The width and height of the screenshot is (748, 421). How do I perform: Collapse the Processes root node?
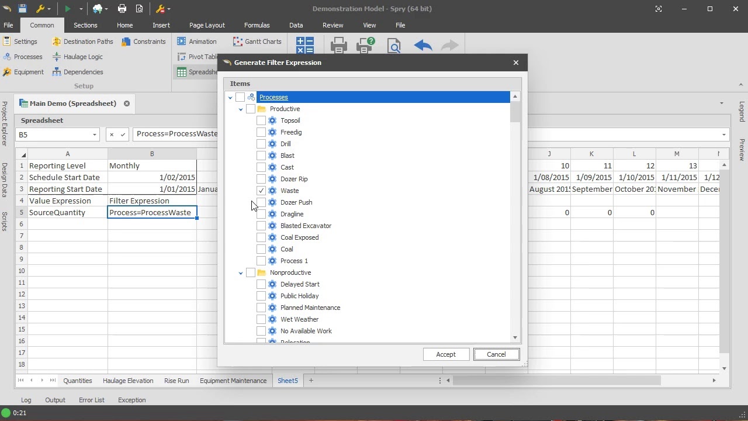pyautogui.click(x=230, y=97)
